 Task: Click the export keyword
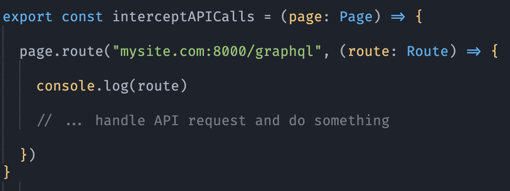pyautogui.click(x=28, y=17)
